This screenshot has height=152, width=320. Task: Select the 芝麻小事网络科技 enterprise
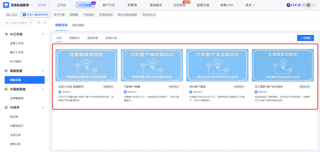click(x=36, y=15)
